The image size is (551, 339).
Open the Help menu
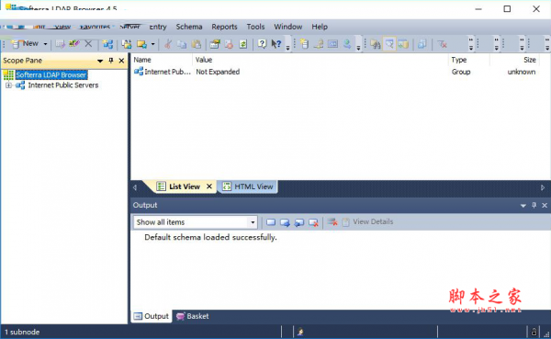pos(320,27)
